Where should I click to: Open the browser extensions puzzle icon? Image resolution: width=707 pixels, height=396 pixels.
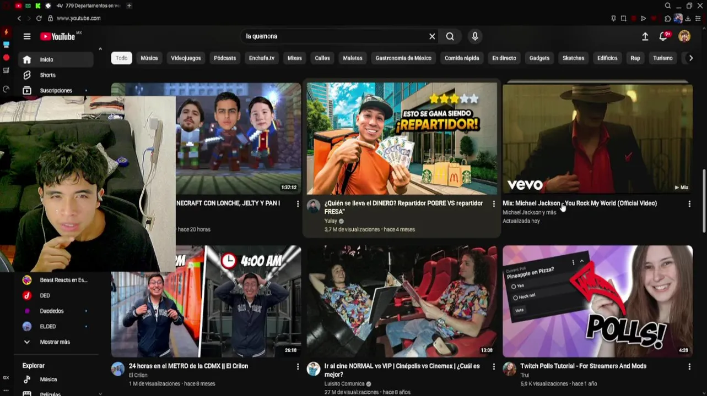(x=668, y=18)
